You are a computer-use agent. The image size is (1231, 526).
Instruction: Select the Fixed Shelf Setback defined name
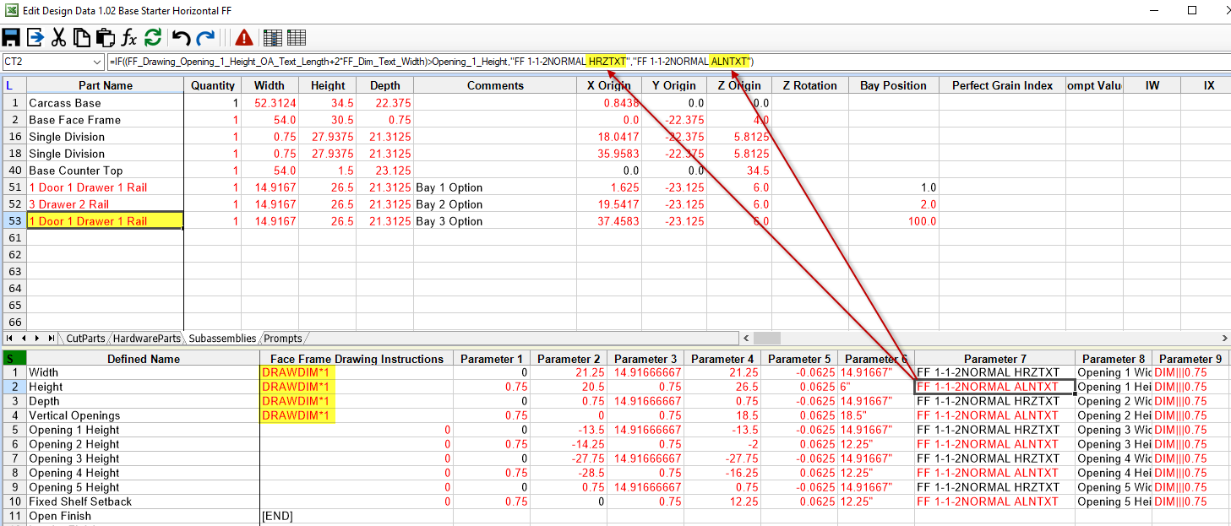(144, 502)
